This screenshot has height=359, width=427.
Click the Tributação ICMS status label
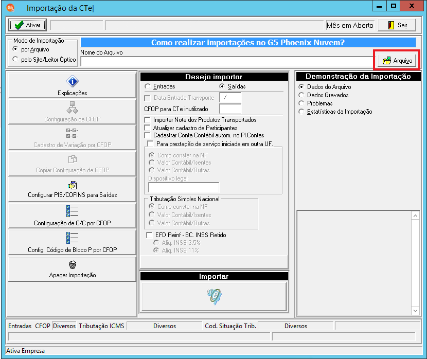click(x=101, y=326)
